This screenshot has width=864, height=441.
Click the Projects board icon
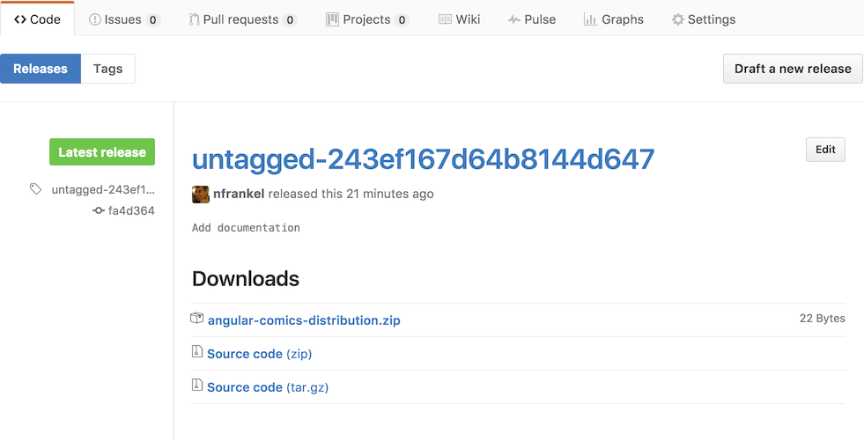[x=332, y=20]
